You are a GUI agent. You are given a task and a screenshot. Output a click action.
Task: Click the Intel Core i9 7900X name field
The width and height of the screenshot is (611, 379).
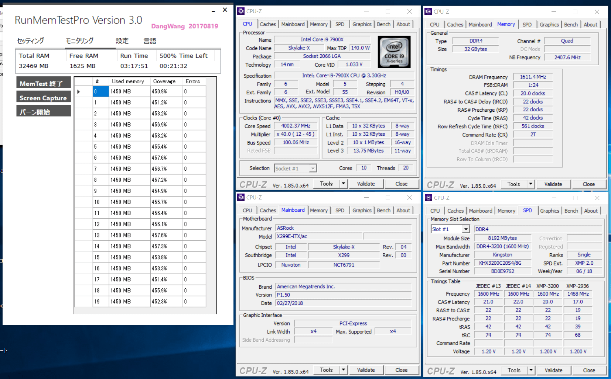point(322,39)
